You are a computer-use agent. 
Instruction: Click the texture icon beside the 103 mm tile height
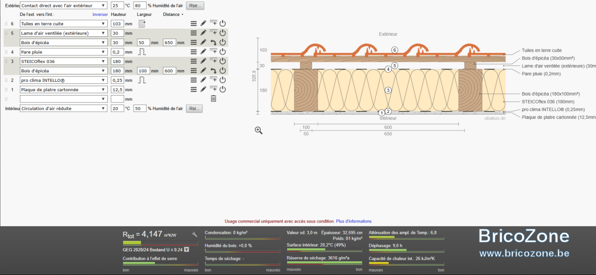[x=142, y=23]
